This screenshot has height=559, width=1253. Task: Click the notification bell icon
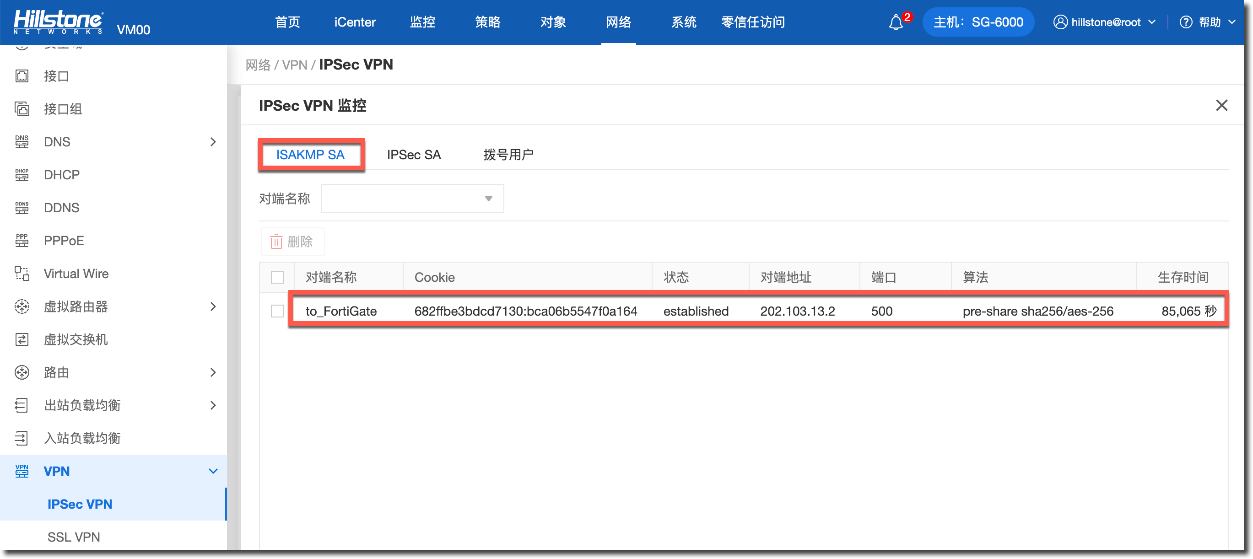[x=896, y=22]
